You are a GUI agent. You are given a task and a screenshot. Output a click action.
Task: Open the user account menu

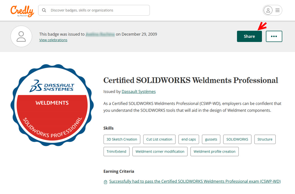(x=268, y=10)
